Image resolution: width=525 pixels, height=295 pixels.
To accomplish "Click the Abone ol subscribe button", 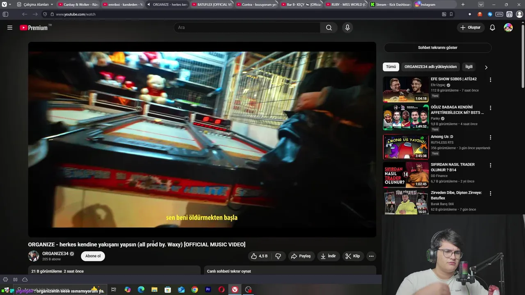I will 93,256.
